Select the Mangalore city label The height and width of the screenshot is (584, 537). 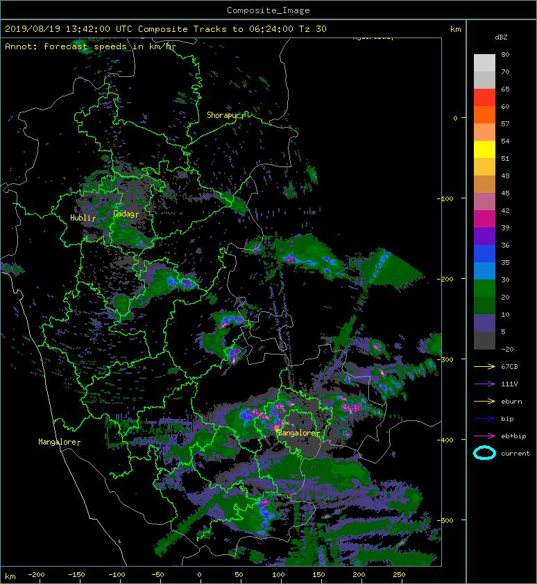[x=57, y=442]
